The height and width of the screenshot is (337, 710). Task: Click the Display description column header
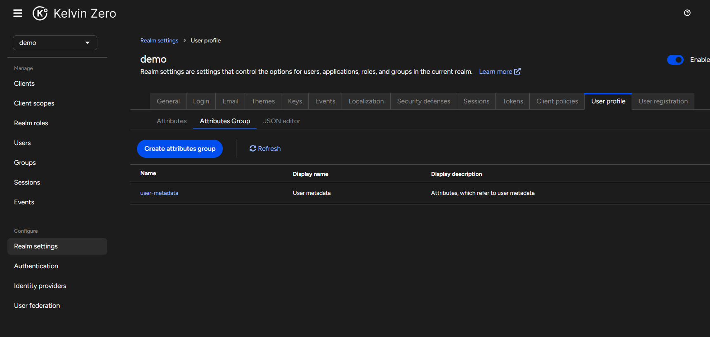pyautogui.click(x=456, y=174)
